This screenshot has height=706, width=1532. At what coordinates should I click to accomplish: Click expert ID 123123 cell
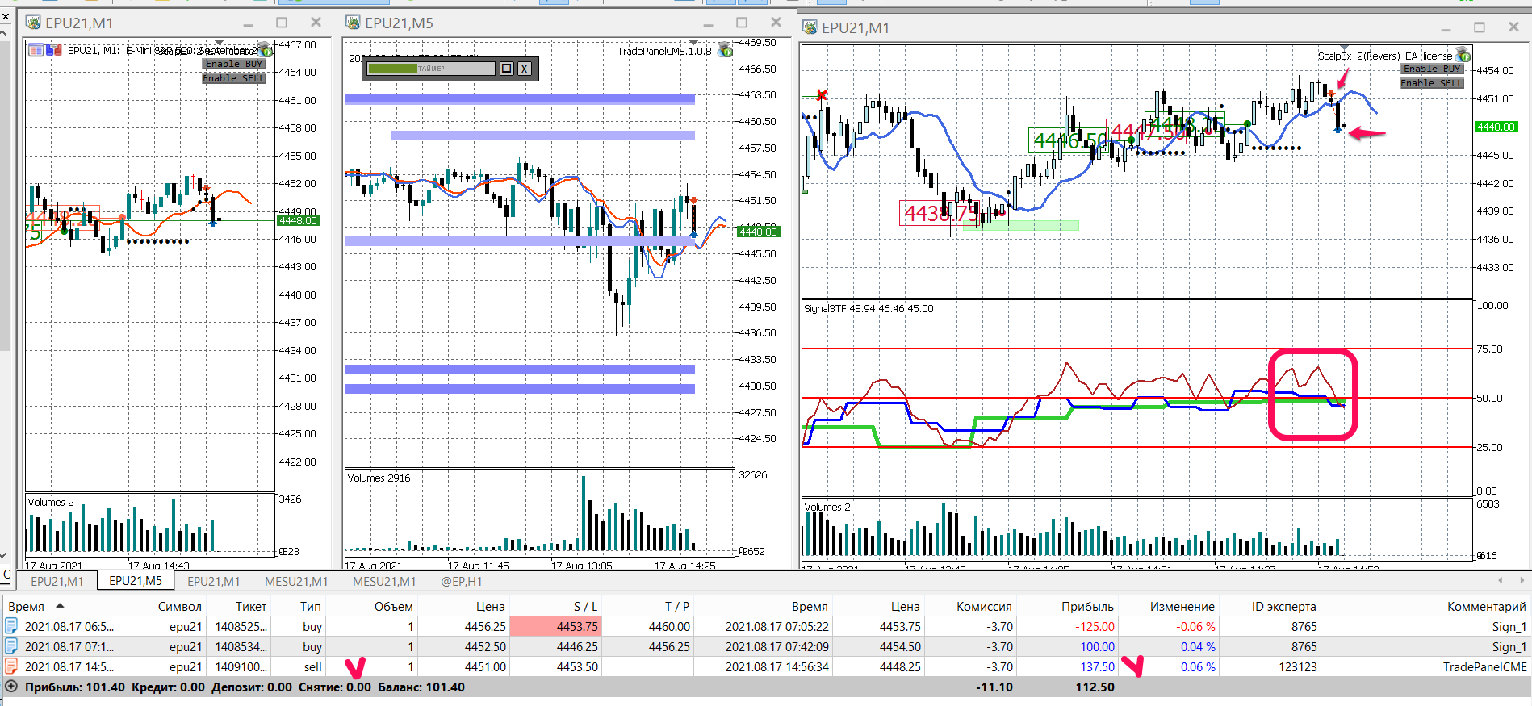point(1270,666)
